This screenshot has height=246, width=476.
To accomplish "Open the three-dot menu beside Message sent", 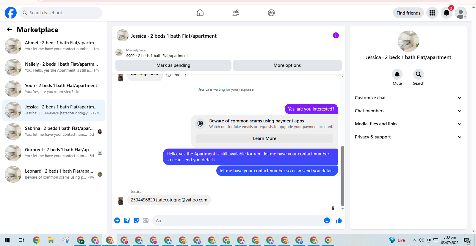I will point(185,75).
